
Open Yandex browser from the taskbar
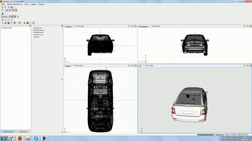pos(11,138)
